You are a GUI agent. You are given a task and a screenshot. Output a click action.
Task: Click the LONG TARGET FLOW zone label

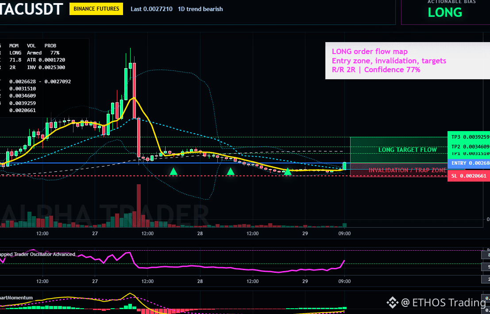(x=408, y=150)
